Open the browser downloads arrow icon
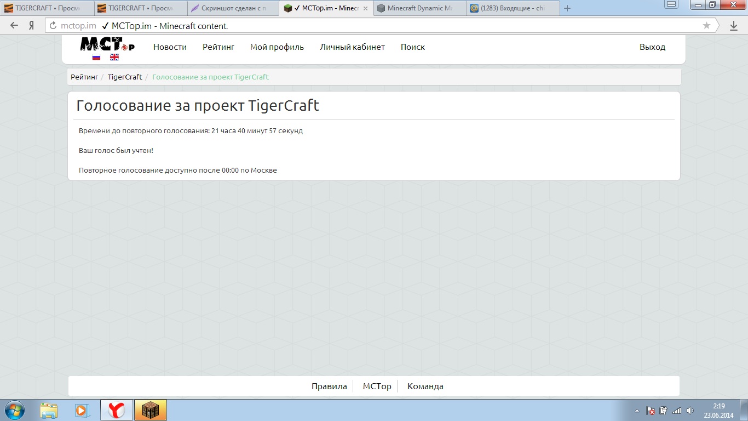Image resolution: width=748 pixels, height=421 pixels. point(734,26)
